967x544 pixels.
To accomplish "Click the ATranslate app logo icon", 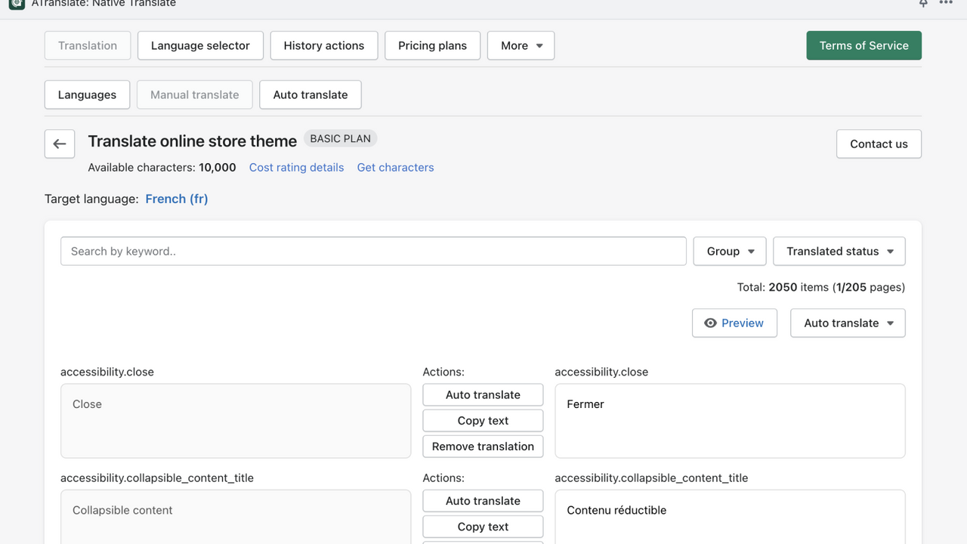I will click(x=17, y=3).
